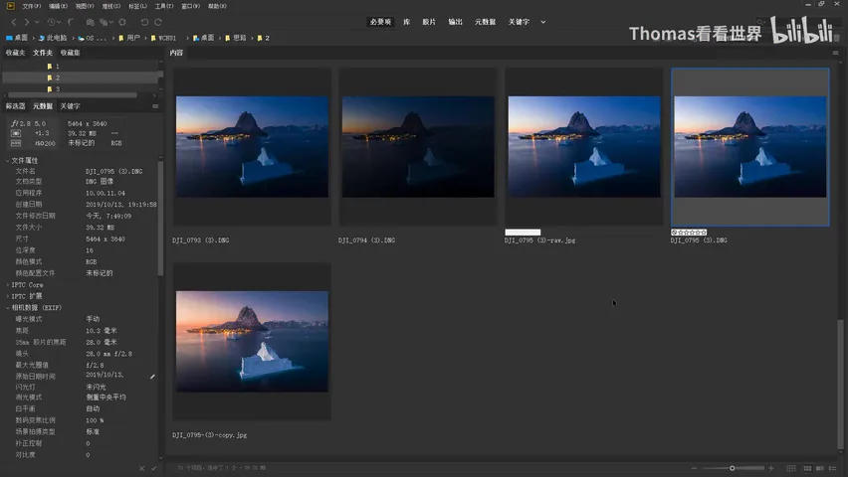This screenshot has height=477, width=848.
Task: Open the 文件(F) menu
Action: pos(32,6)
